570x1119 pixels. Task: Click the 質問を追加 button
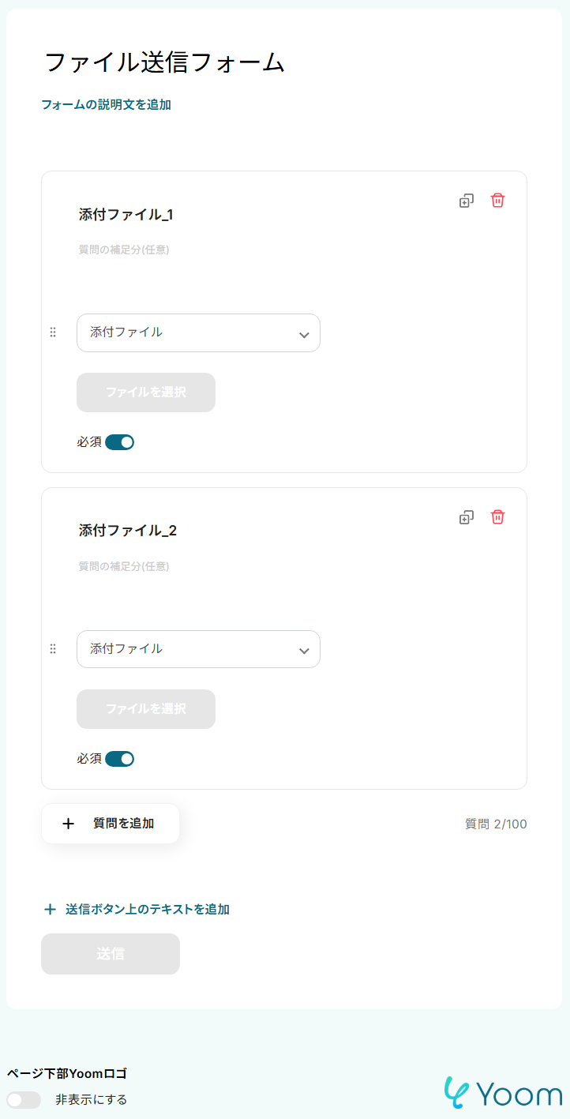click(111, 824)
